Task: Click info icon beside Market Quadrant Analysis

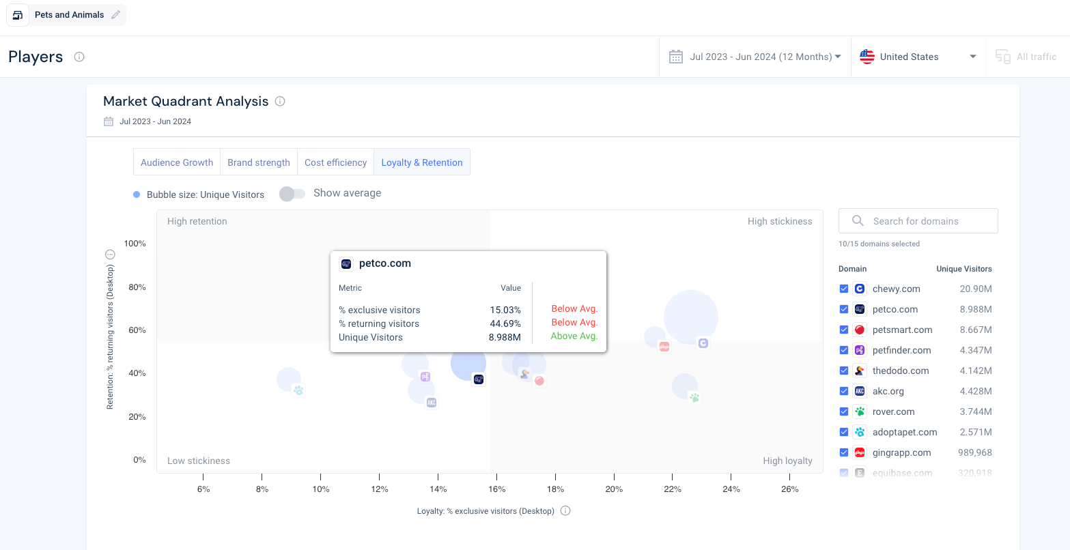Action: coord(280,102)
